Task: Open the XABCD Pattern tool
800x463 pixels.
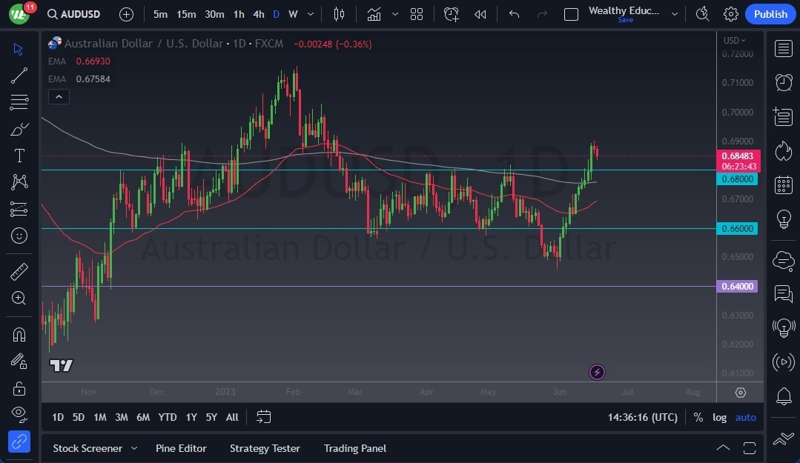Action: (19, 182)
